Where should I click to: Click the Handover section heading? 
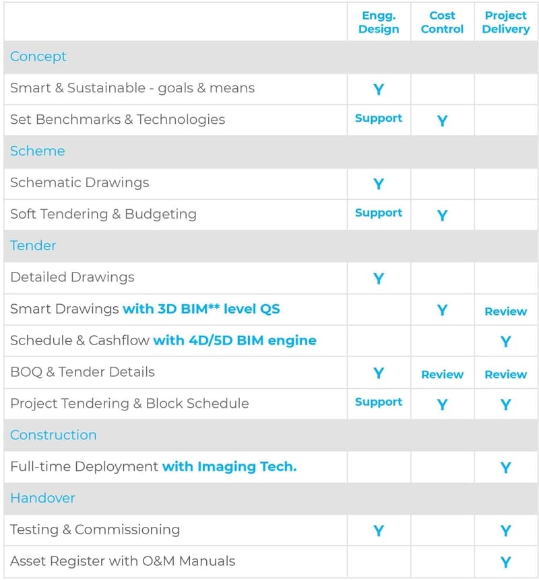[x=42, y=498]
